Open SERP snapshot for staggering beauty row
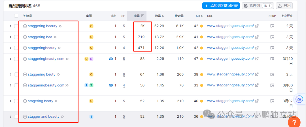 (272, 26)
